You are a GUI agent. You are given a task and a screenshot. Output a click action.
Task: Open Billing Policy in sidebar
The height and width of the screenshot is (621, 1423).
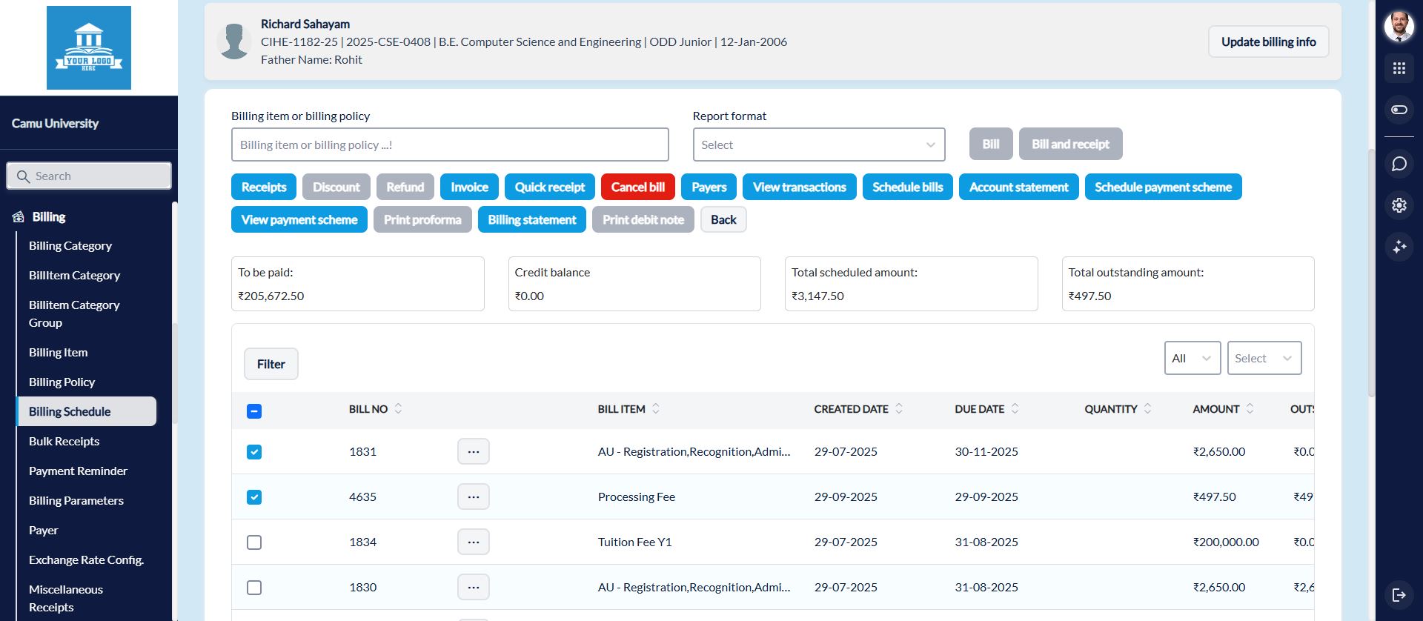pyautogui.click(x=62, y=382)
